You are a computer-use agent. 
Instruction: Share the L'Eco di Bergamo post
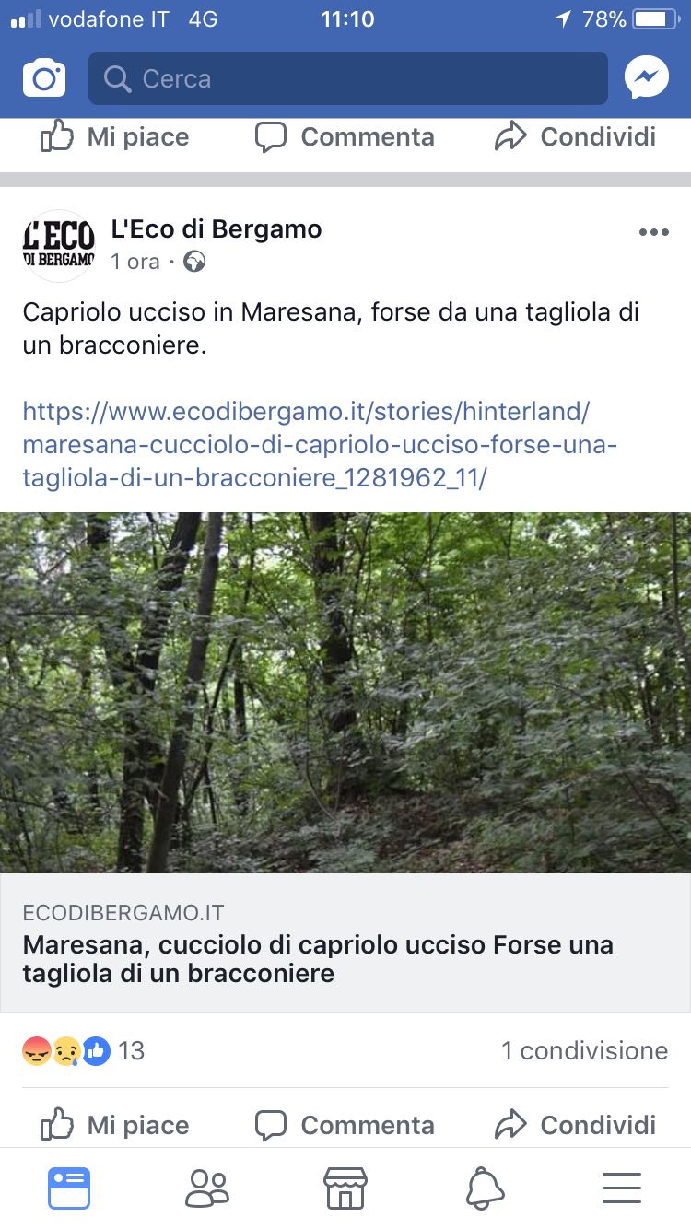coord(575,1125)
